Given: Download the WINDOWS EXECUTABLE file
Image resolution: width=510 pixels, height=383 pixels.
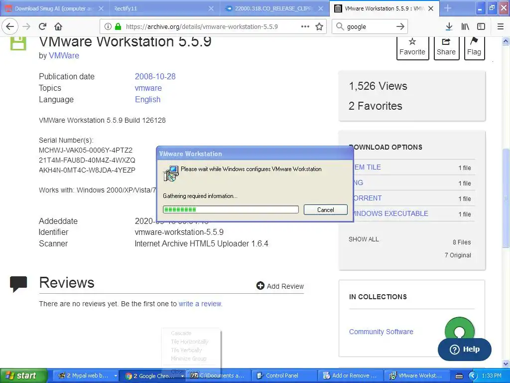Looking at the screenshot, I should (391, 213).
